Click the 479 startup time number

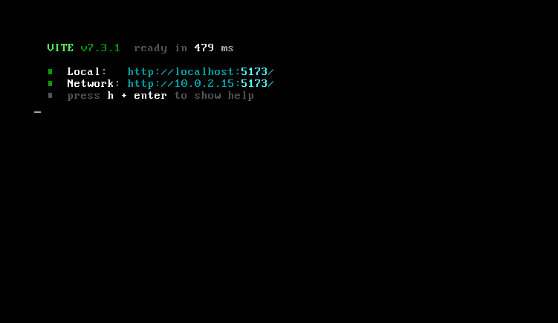pyautogui.click(x=204, y=48)
